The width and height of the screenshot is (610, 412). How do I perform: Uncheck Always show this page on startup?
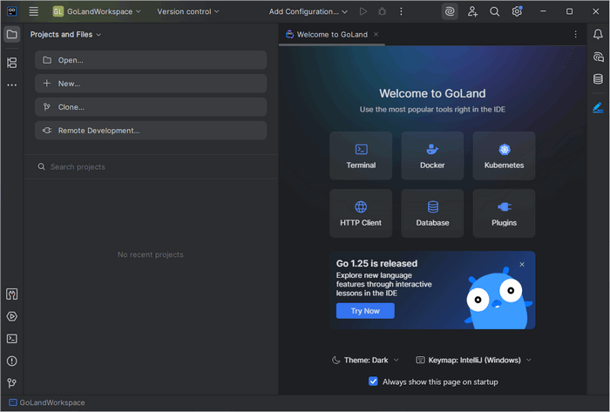(x=373, y=382)
